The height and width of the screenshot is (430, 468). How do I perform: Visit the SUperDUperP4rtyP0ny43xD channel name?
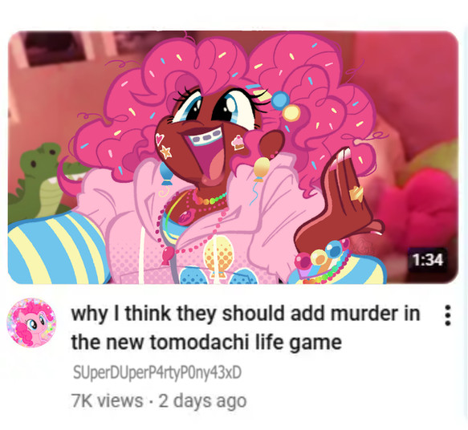(157, 373)
